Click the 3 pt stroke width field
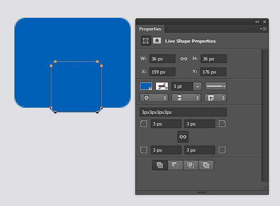 pos(182,87)
